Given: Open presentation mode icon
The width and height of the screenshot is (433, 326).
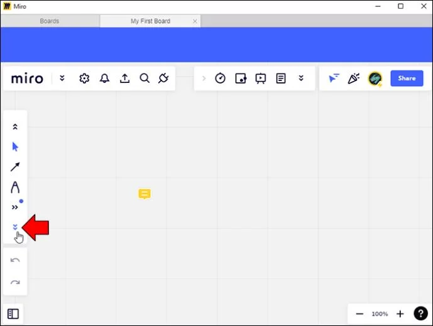Looking at the screenshot, I should (x=260, y=79).
